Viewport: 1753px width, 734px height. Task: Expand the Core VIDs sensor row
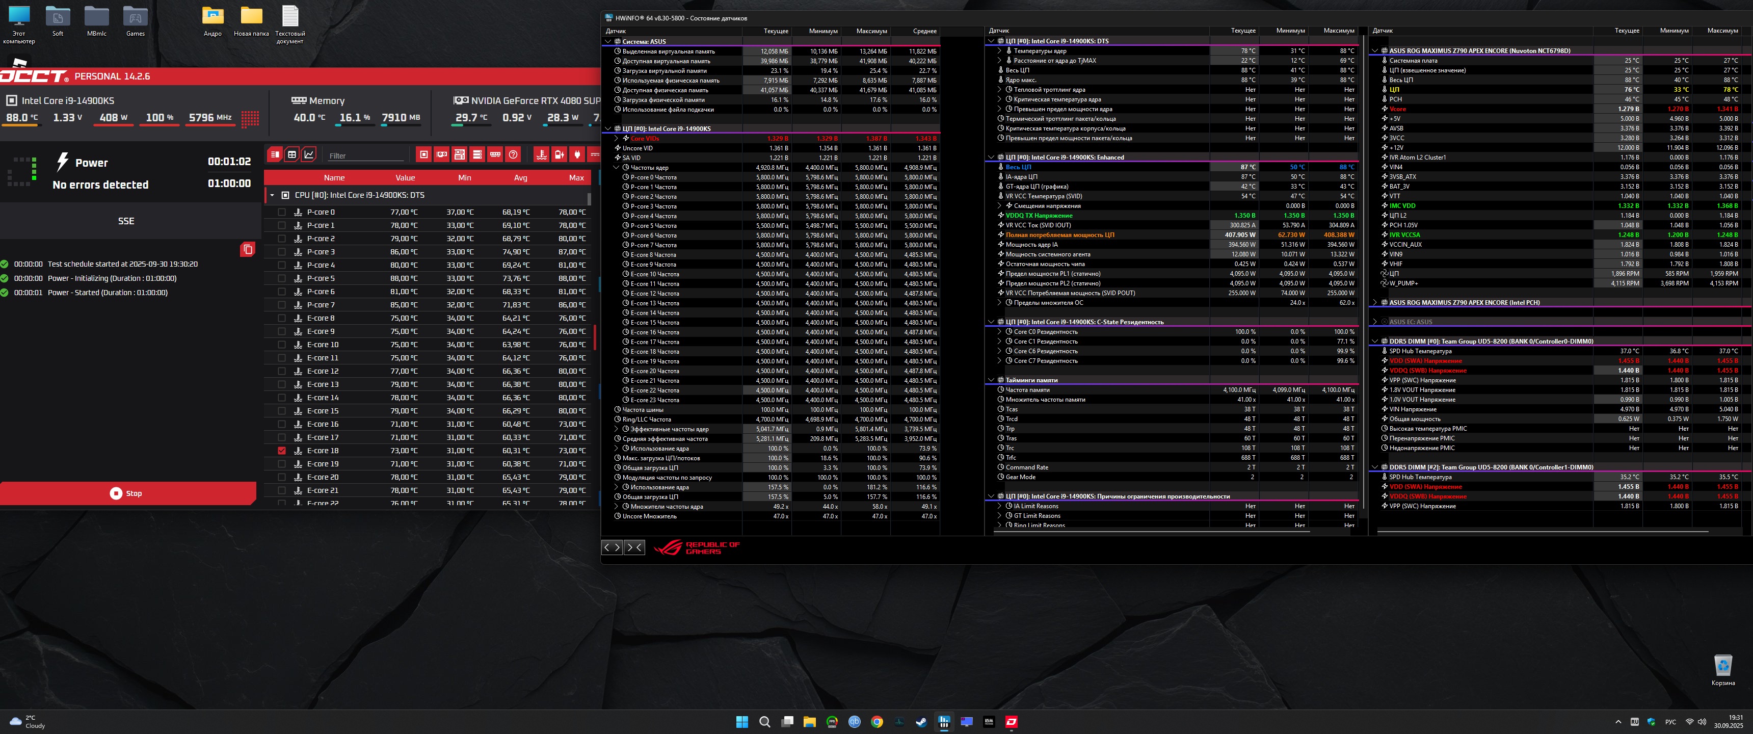[617, 138]
